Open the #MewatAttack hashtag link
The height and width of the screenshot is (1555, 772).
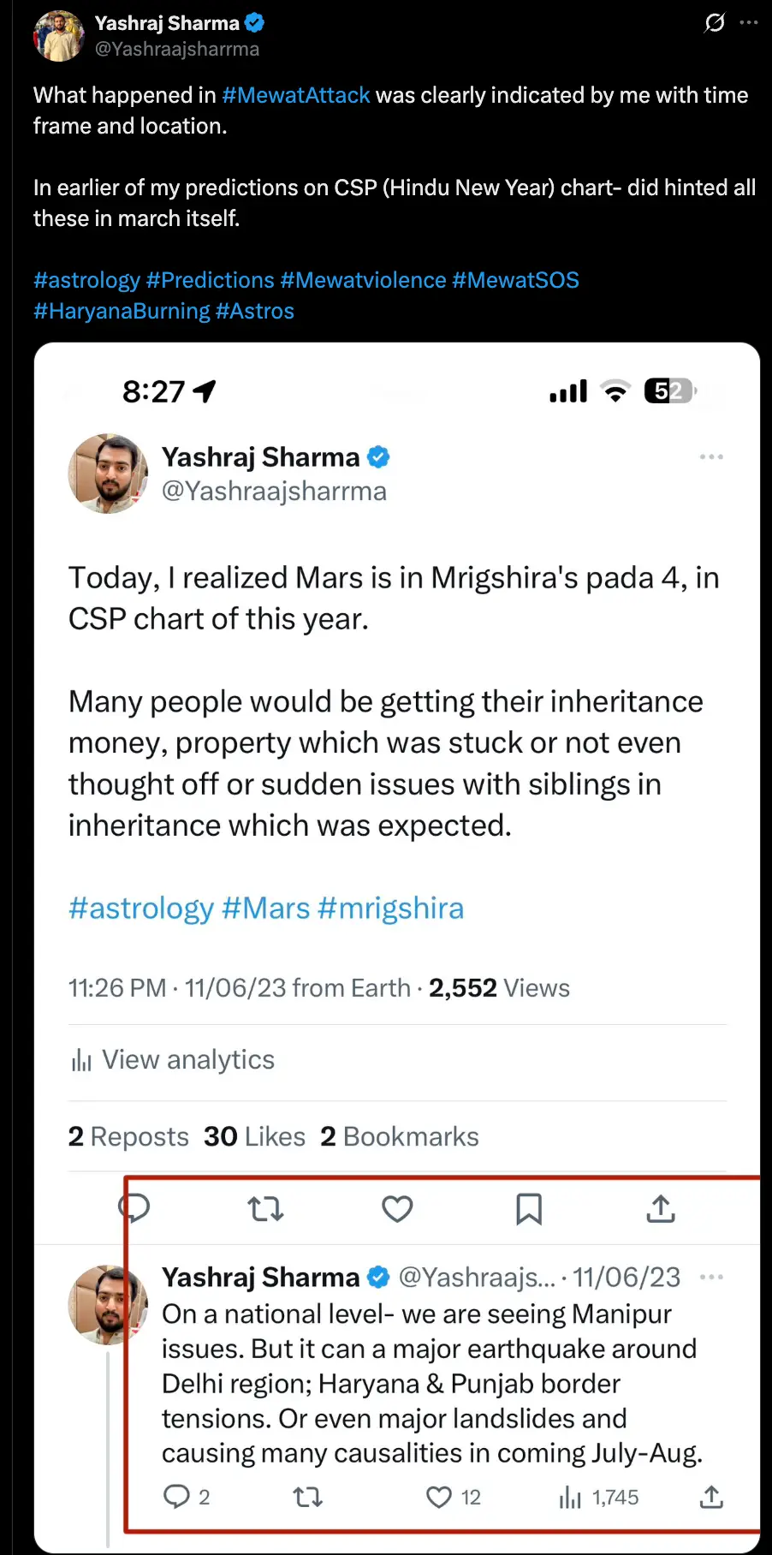pyautogui.click(x=295, y=95)
